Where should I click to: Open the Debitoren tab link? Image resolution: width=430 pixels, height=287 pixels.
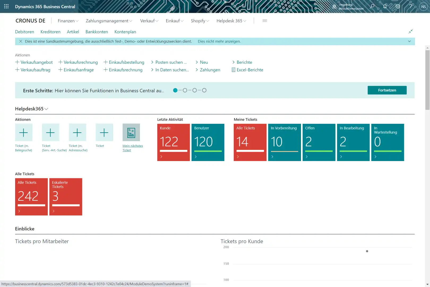pyautogui.click(x=24, y=32)
